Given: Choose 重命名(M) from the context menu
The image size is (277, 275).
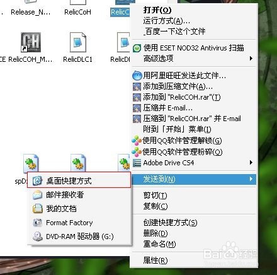Looking at the screenshot, I should (194, 244).
